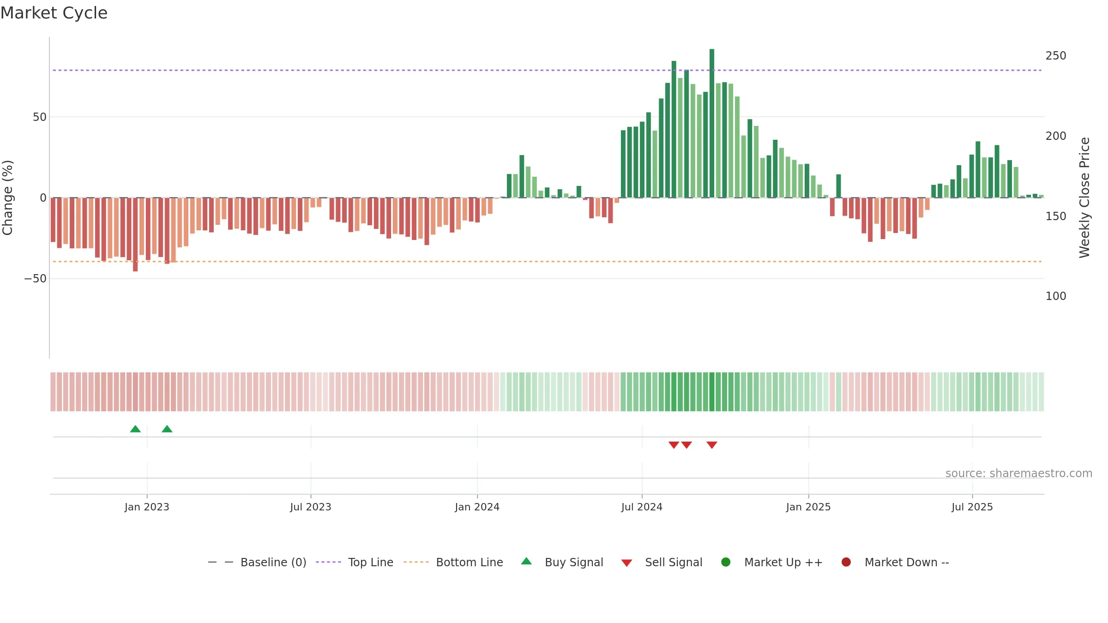Screen dimensions: 1108x623
Task: Click the Jul 2024 axis tick label
Action: pyautogui.click(x=642, y=507)
